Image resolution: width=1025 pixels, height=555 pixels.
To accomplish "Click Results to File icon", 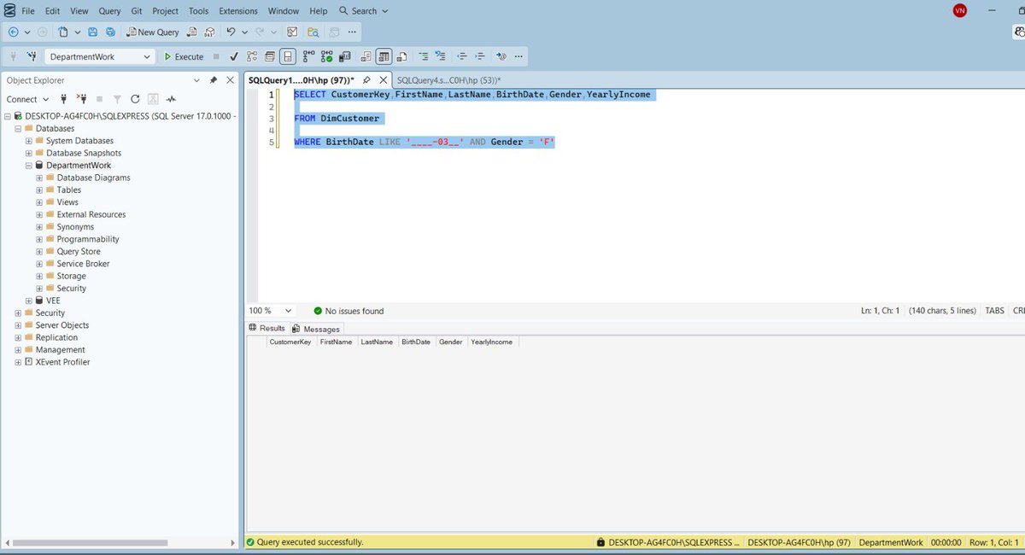I will [x=403, y=57].
